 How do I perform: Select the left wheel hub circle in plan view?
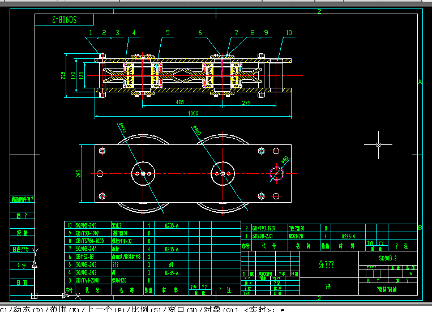(143, 174)
